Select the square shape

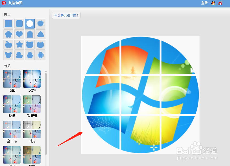pyautogui.click(x=8, y=23)
